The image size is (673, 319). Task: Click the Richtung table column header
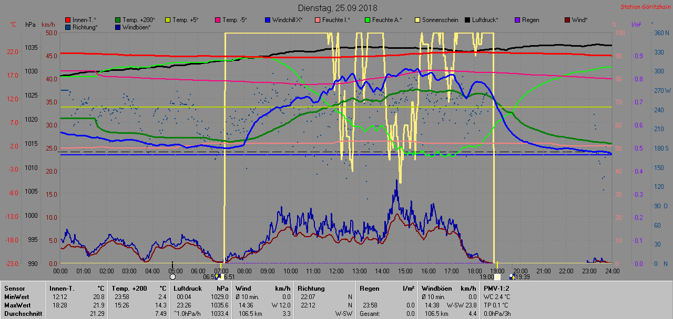pyautogui.click(x=311, y=288)
